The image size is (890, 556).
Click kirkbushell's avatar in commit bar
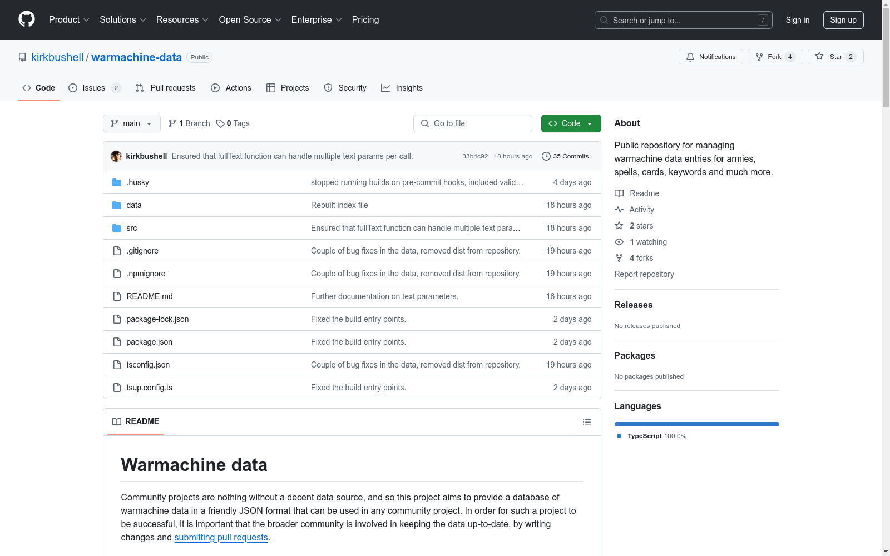click(116, 156)
